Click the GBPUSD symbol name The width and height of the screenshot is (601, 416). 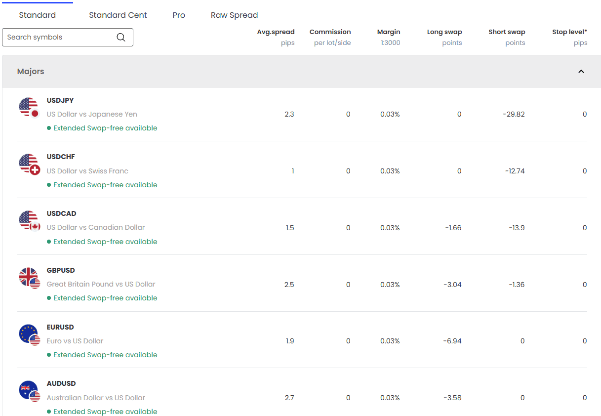pos(61,270)
